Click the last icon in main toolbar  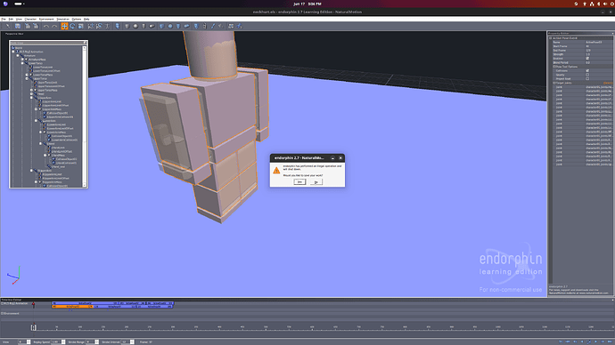coord(239,26)
